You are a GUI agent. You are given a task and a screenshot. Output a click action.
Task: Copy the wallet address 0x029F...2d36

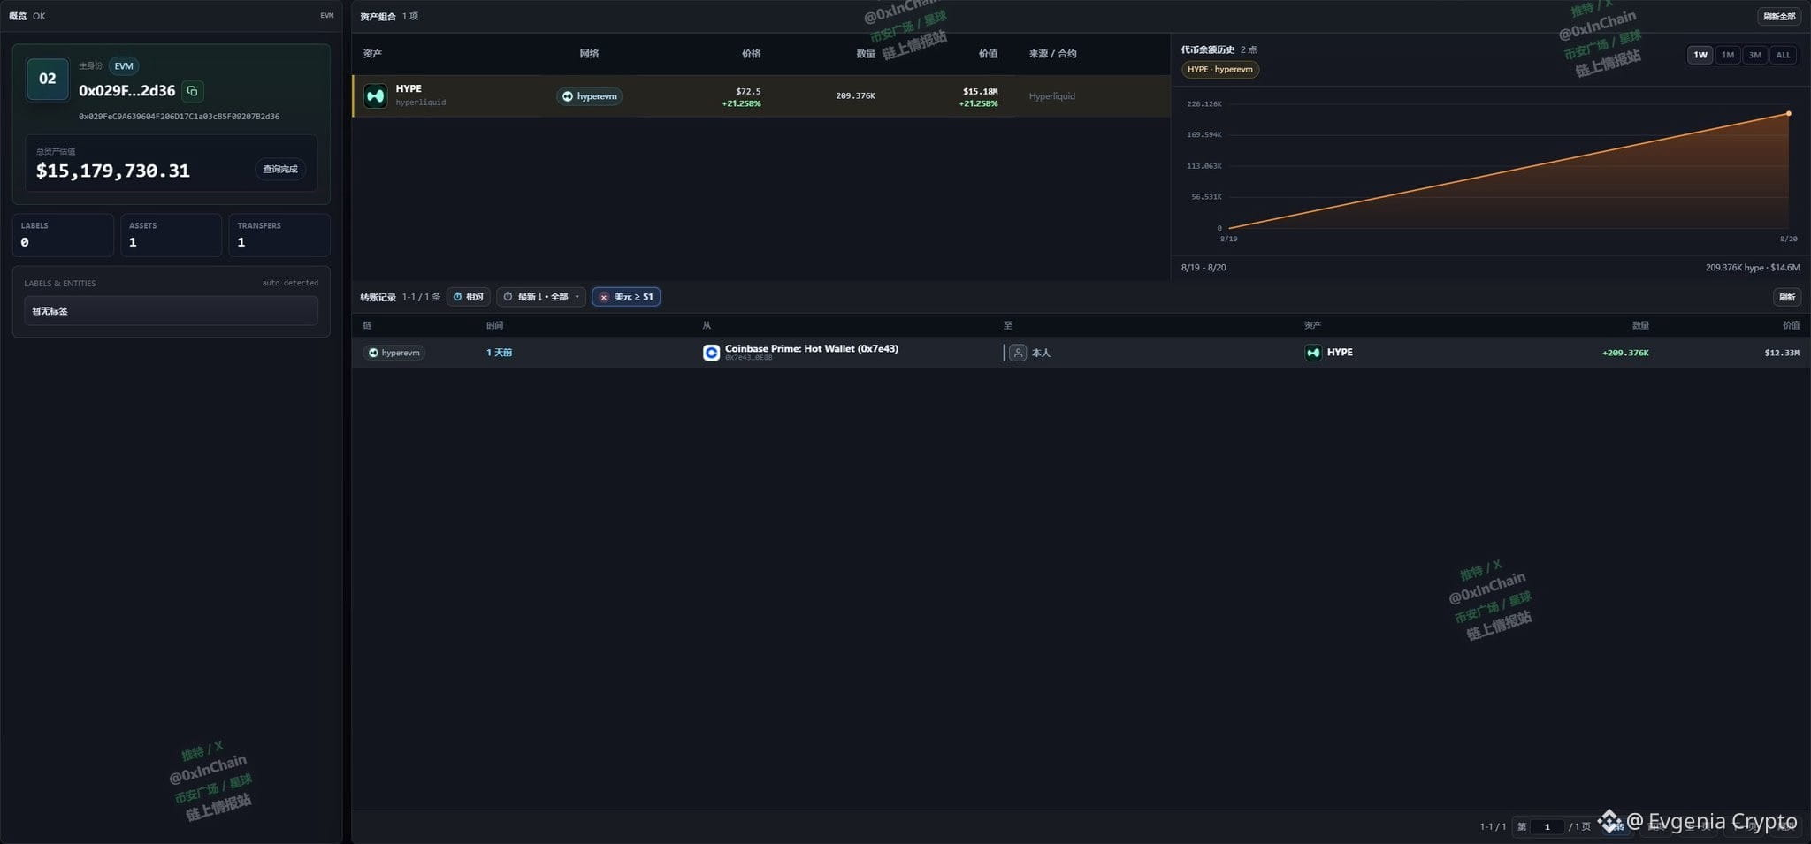tap(192, 90)
